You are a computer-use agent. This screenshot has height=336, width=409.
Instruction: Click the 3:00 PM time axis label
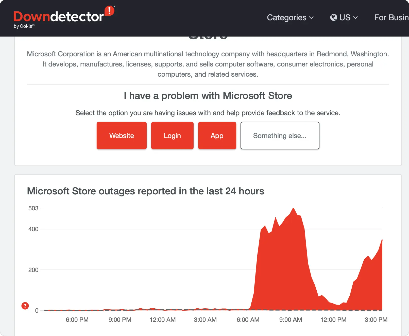(376, 320)
